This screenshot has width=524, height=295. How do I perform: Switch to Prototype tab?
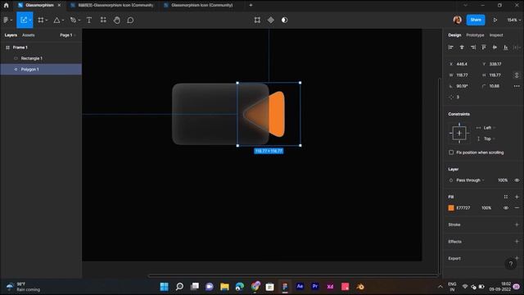475,35
